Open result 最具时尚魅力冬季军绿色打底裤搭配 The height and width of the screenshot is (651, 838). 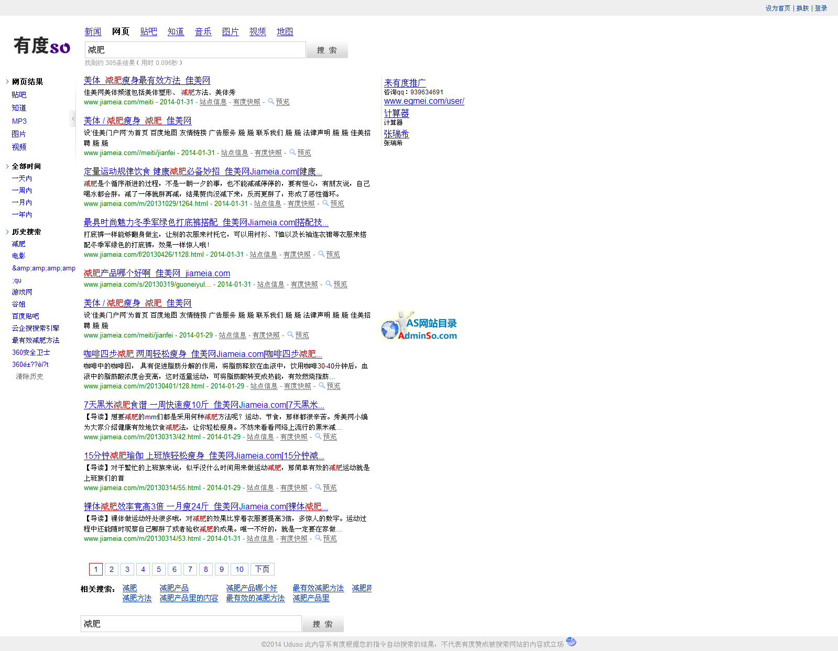tap(206, 222)
